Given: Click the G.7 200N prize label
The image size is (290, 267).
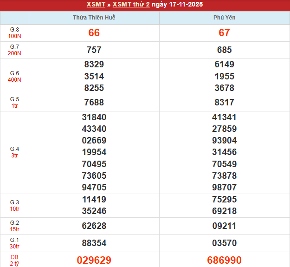Looking at the screenshot, I should (14, 50).
